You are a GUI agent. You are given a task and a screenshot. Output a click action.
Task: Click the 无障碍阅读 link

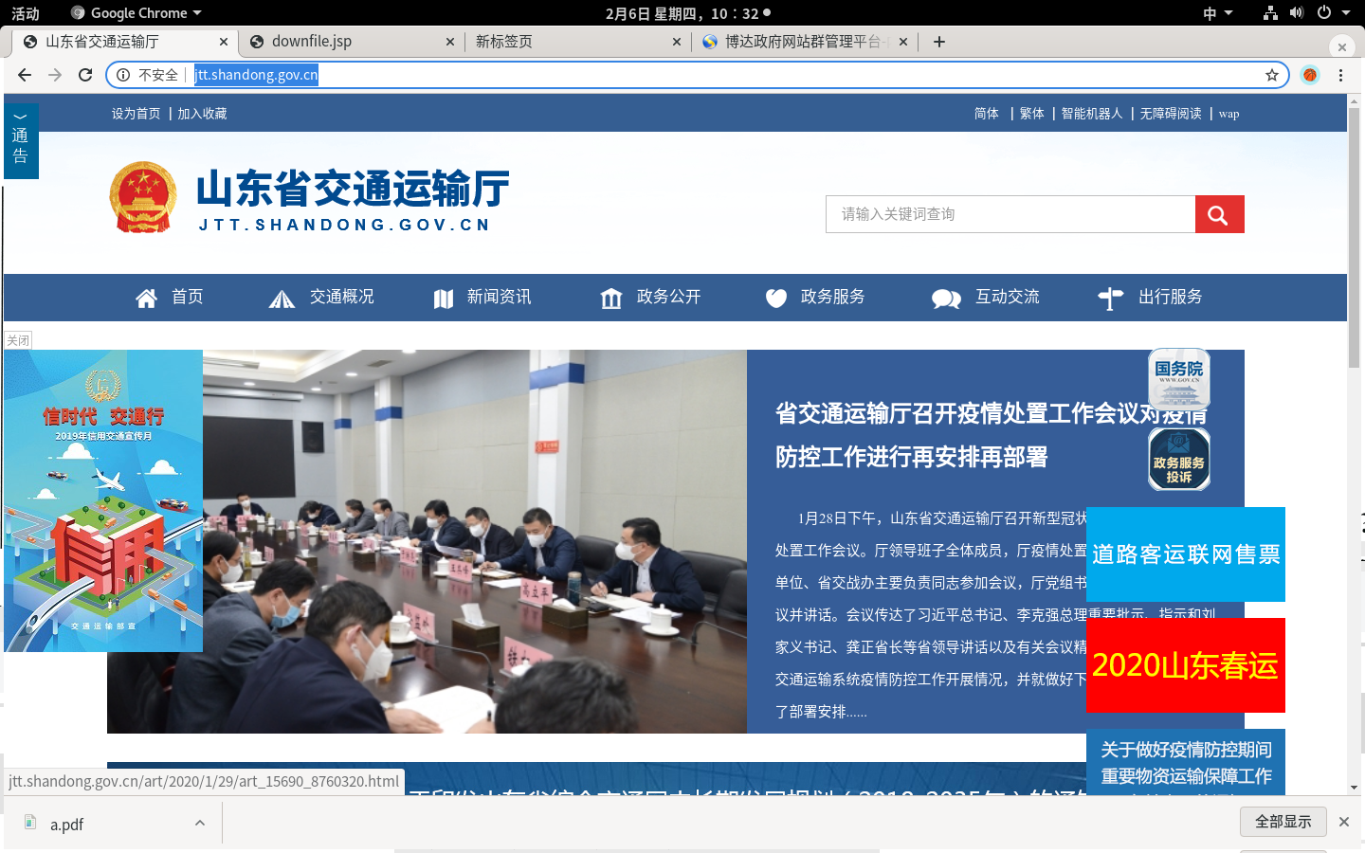pos(1170,114)
